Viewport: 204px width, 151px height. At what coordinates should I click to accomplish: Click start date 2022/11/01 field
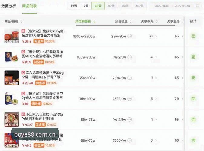[162, 6]
